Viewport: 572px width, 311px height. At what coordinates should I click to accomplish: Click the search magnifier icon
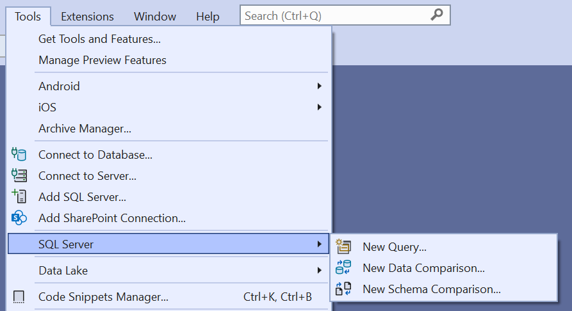coord(437,15)
